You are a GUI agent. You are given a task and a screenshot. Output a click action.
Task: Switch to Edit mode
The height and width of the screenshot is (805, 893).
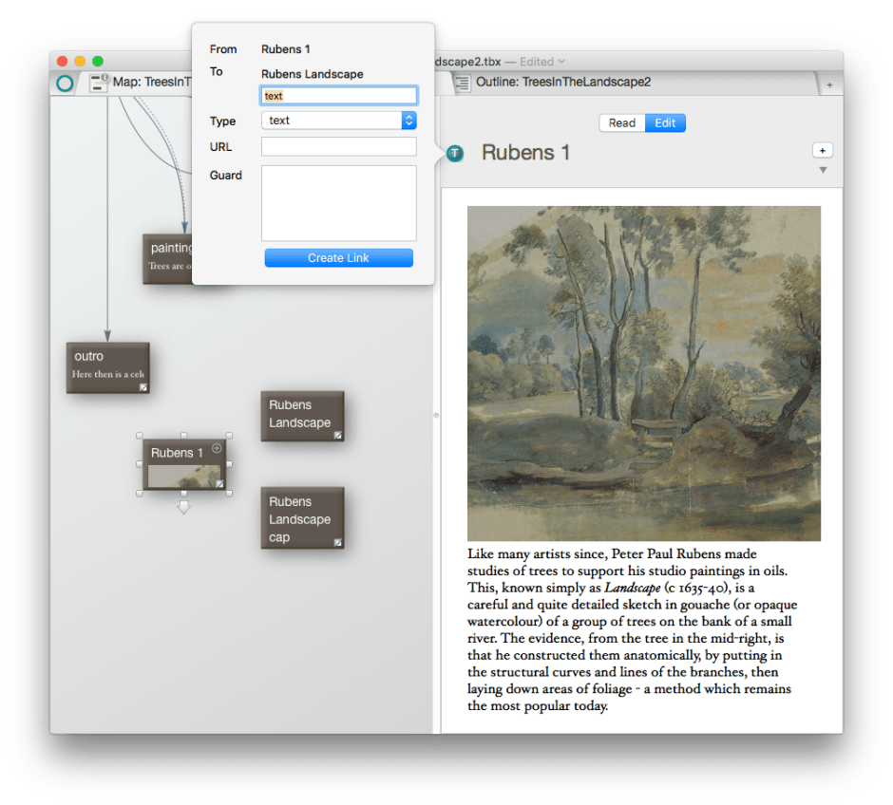point(665,123)
